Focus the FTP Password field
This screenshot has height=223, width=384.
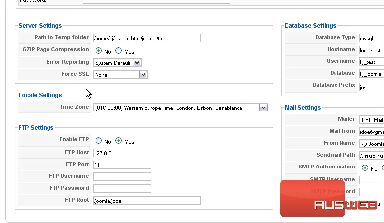[122, 188]
